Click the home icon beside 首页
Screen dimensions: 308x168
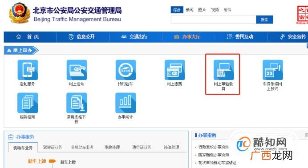[x=19, y=36]
